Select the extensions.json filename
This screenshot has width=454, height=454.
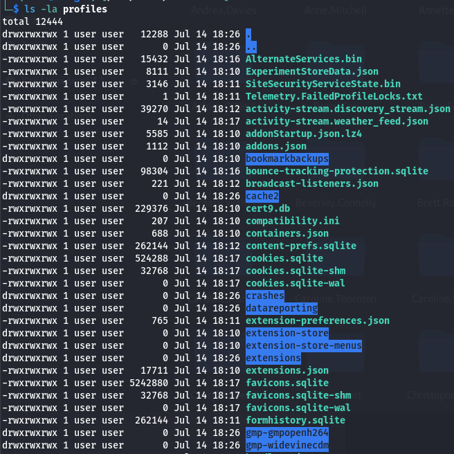click(x=287, y=370)
